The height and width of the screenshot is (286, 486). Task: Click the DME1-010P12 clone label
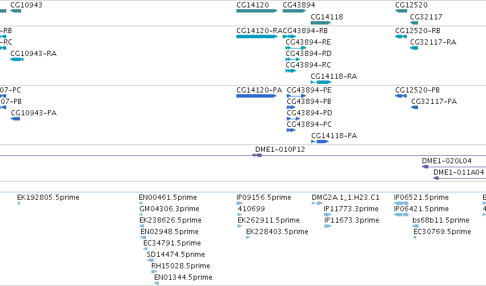pyautogui.click(x=280, y=150)
